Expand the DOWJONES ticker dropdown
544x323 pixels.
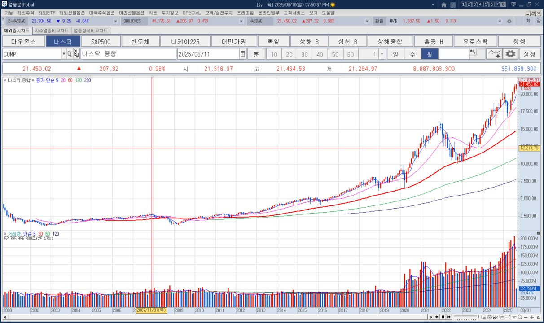pyautogui.click(x=241, y=21)
